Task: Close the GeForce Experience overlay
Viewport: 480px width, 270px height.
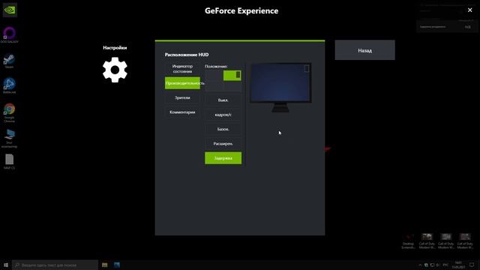Action: pyautogui.click(x=470, y=10)
